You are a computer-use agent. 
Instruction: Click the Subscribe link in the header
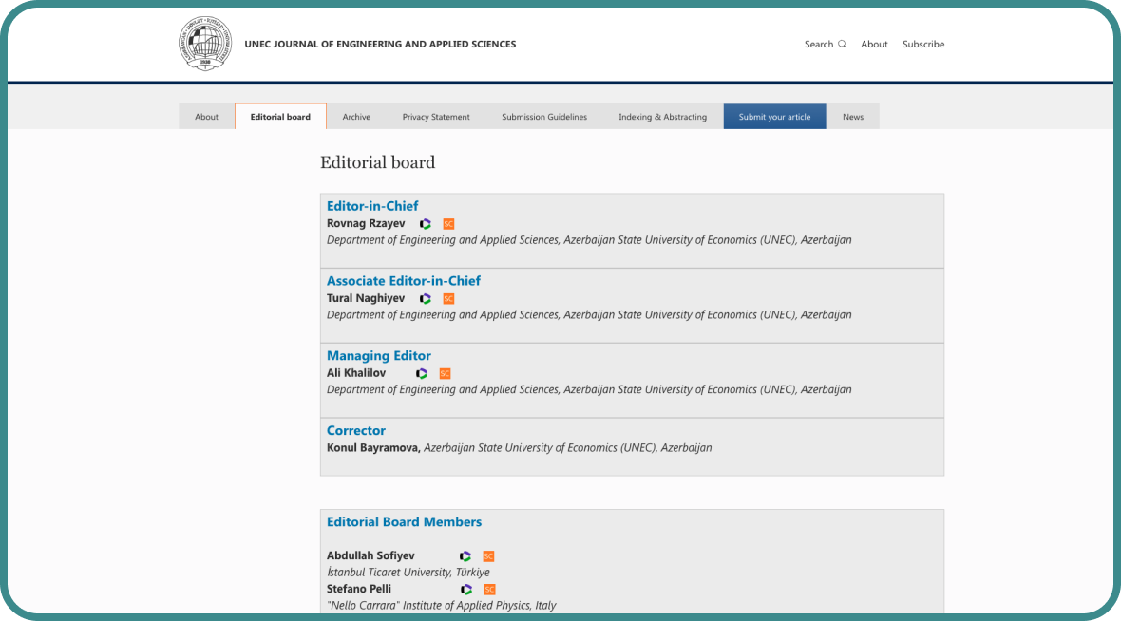(x=922, y=45)
